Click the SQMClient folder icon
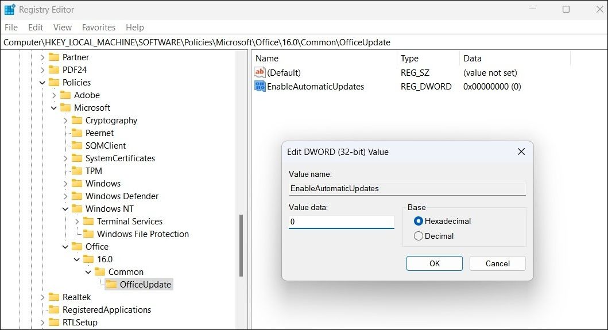 coord(77,145)
